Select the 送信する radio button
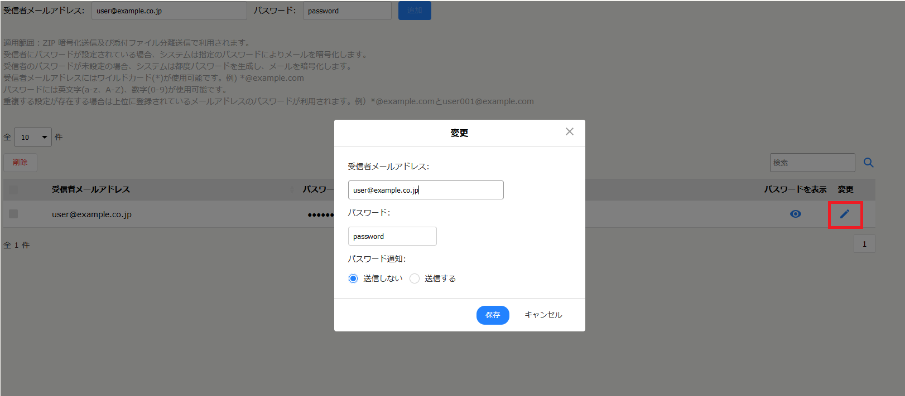The width and height of the screenshot is (905, 396). 415,278
